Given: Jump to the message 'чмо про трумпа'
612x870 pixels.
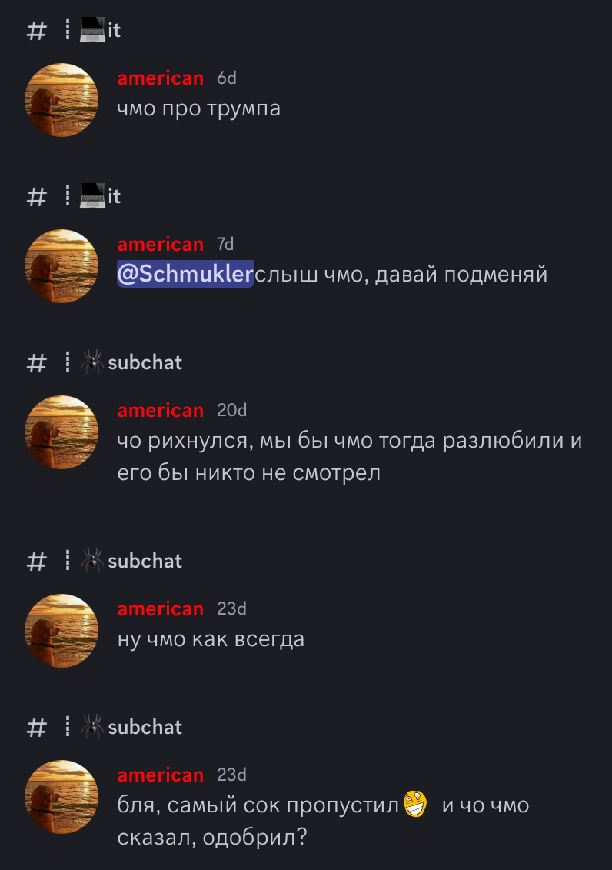Looking at the screenshot, I should [x=198, y=108].
